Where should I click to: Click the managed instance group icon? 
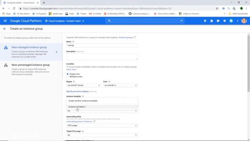coord(6,48)
